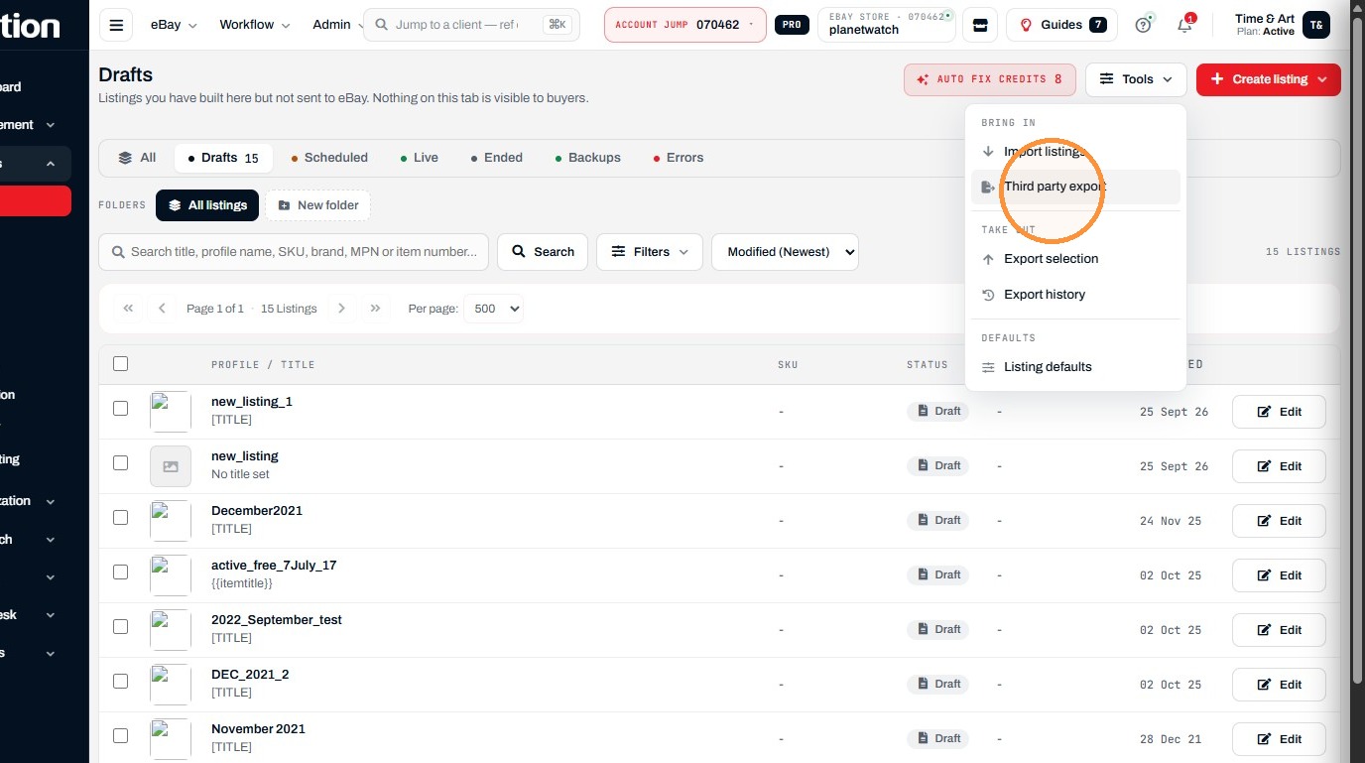Open the Auto Fix Credits badge
1365x763 pixels.
pos(989,79)
